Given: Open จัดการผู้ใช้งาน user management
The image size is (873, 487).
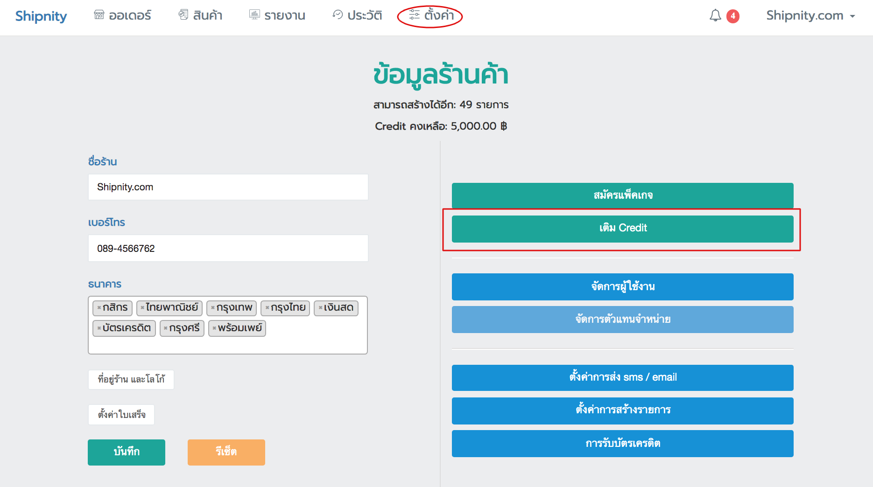Looking at the screenshot, I should [x=623, y=287].
